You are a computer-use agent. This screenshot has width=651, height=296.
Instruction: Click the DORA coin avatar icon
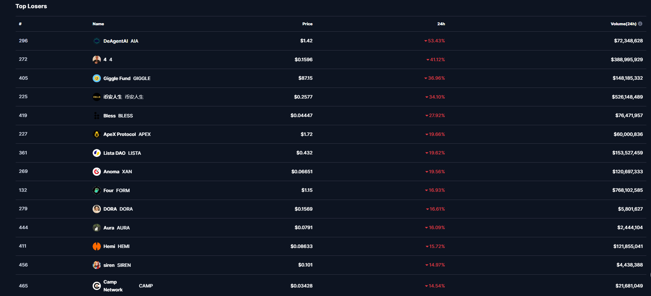[x=97, y=209]
